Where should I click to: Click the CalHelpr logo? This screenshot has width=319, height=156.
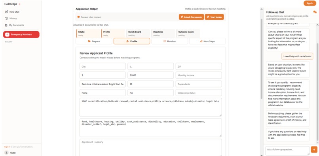point(12,4)
